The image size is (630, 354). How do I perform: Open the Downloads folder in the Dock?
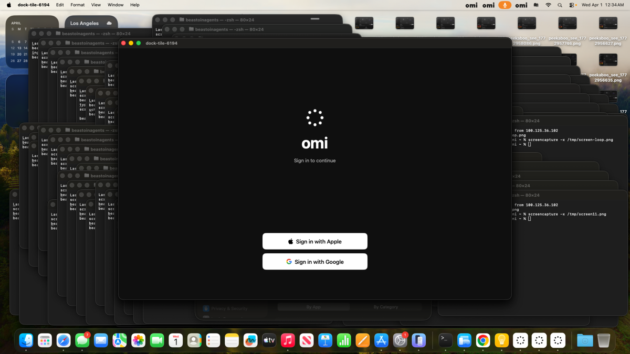click(x=585, y=340)
